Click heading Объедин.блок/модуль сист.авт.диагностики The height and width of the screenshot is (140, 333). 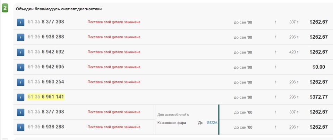click(x=59, y=9)
